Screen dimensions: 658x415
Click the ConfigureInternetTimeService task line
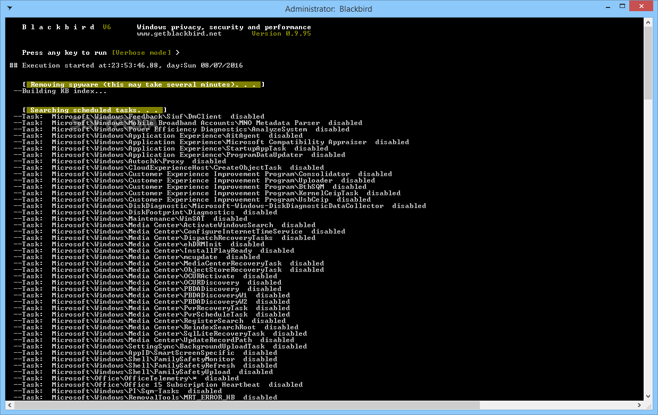tap(179, 231)
